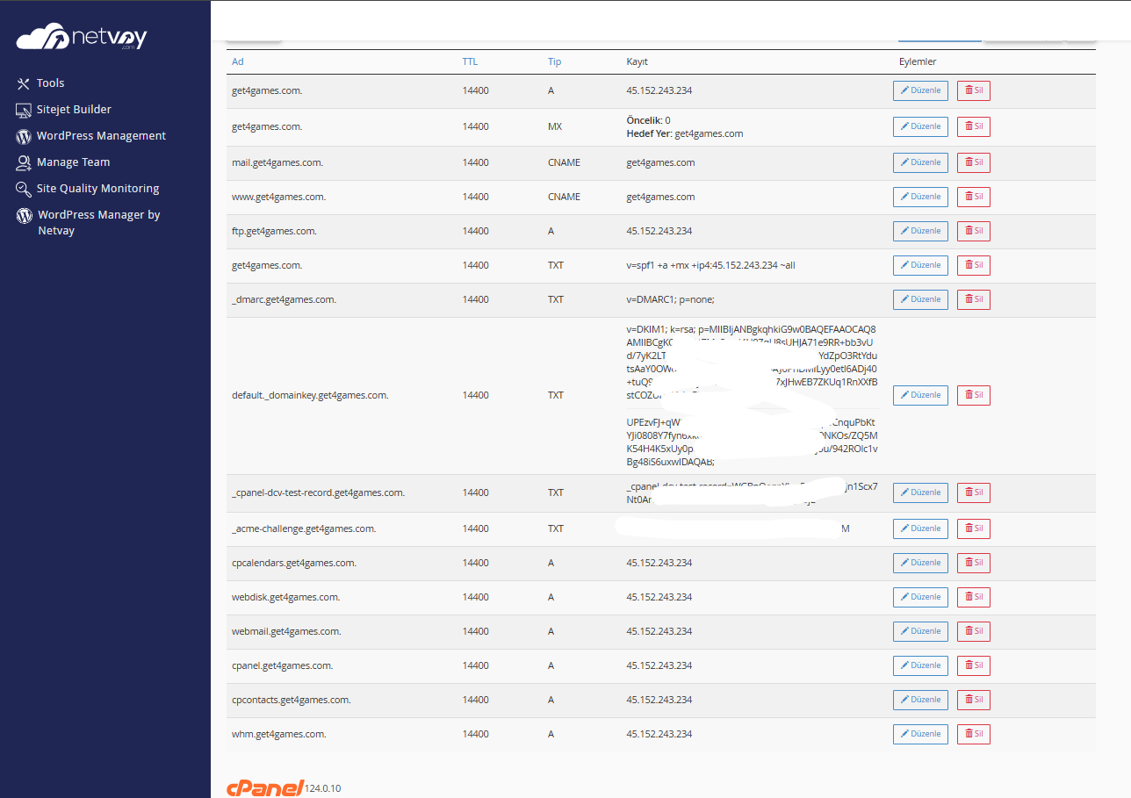This screenshot has height=798, width=1131.
Task: Edit the webmail.get4games.com record
Action: point(920,631)
